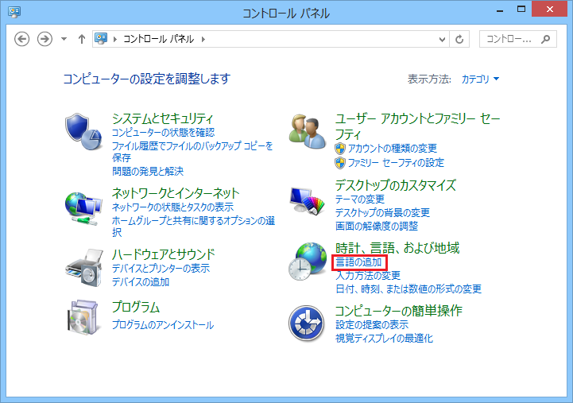Open the Ease of Access icon
This screenshot has height=403, width=573.
307,322
